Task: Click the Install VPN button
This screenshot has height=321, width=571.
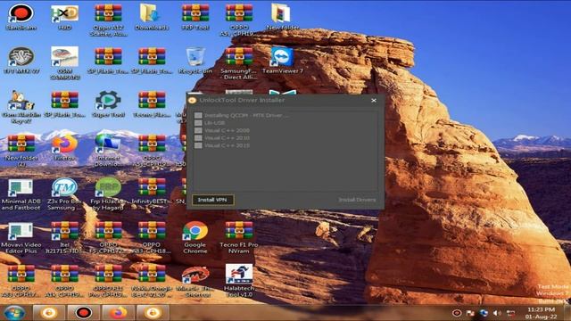Action: click(x=212, y=200)
